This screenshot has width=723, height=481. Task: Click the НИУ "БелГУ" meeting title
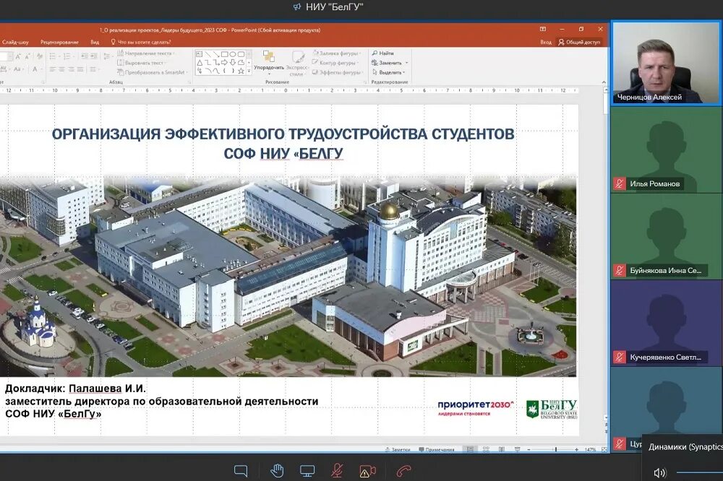[x=334, y=7]
